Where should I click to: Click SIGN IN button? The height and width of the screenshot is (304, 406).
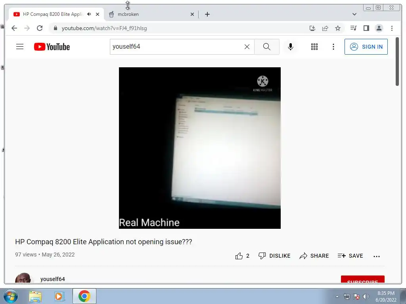pos(366,47)
